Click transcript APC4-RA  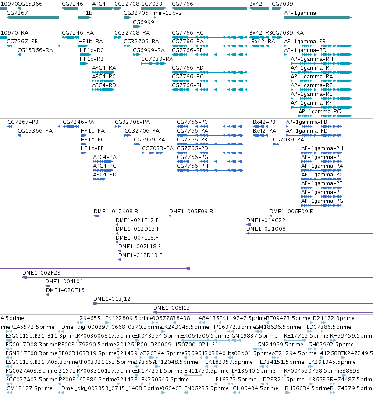104,67
